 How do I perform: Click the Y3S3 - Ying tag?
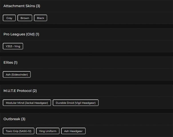click(13, 46)
